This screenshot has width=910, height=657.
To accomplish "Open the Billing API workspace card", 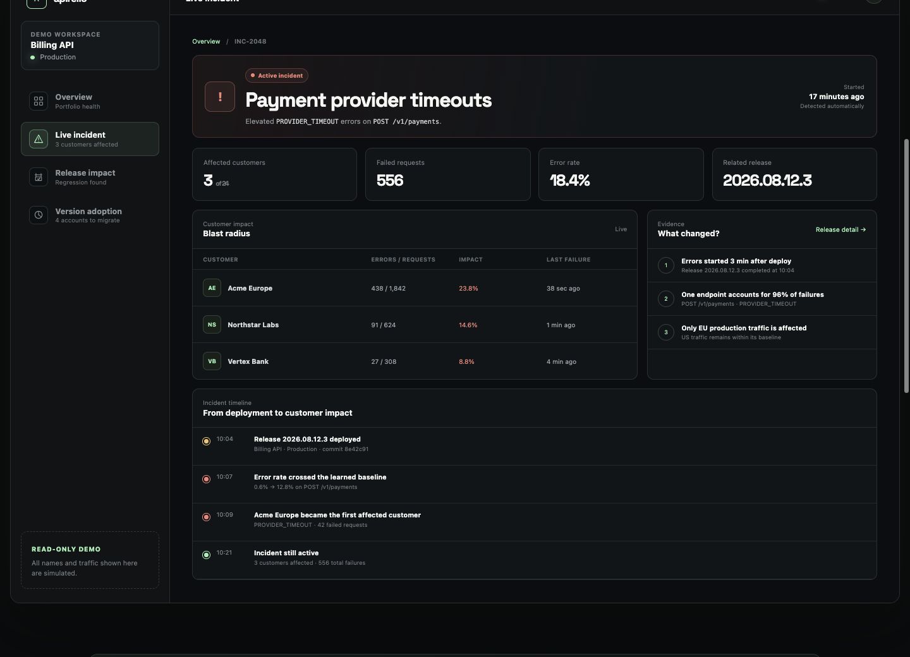I will click(90, 45).
